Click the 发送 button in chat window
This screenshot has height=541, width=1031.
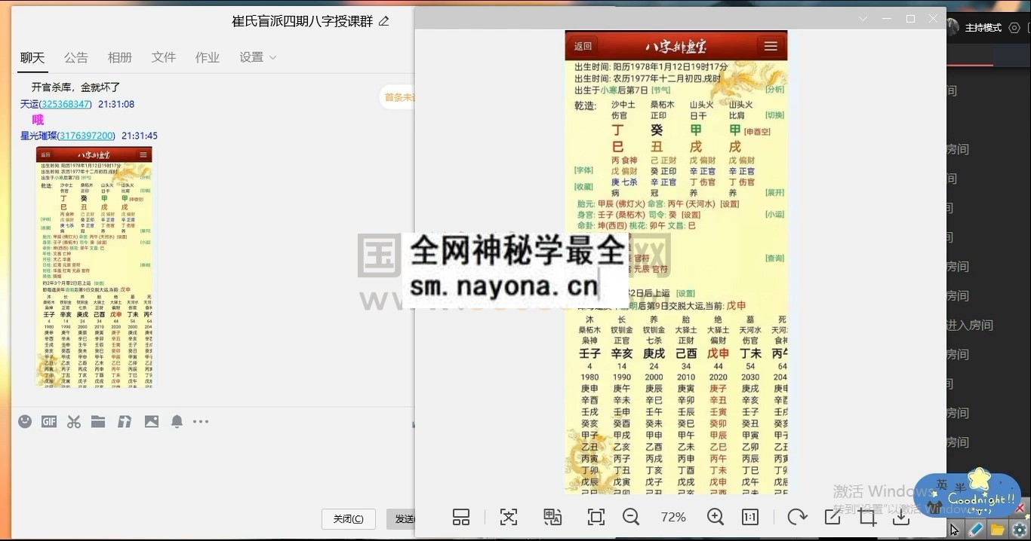coord(402,518)
